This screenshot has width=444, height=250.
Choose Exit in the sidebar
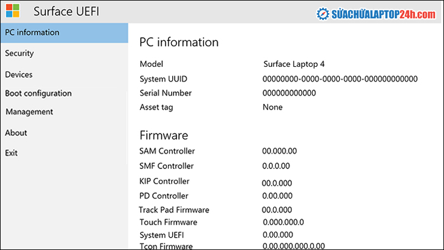(11, 153)
